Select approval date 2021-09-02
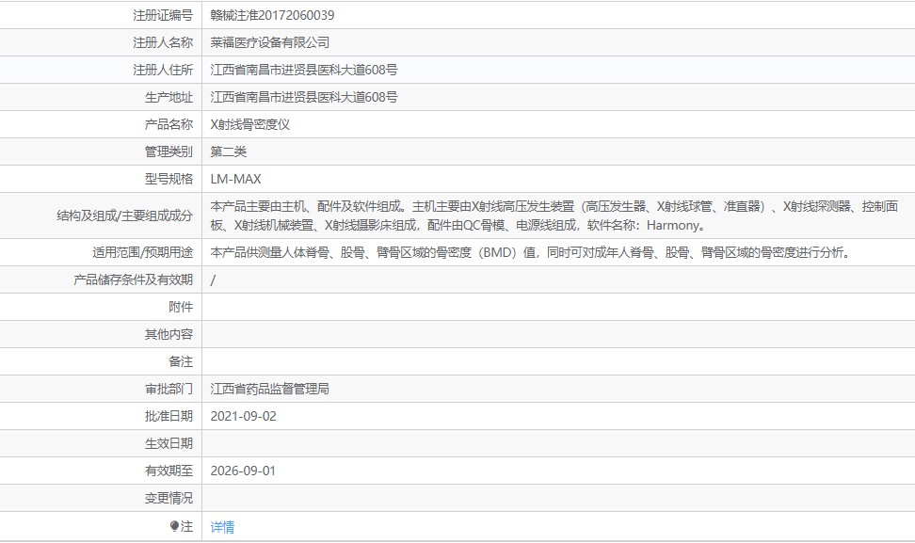This screenshot has width=915, height=543. [x=243, y=417]
